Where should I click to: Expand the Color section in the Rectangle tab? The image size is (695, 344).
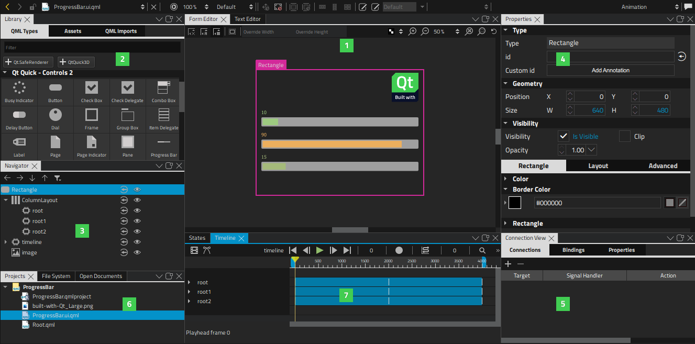point(506,179)
